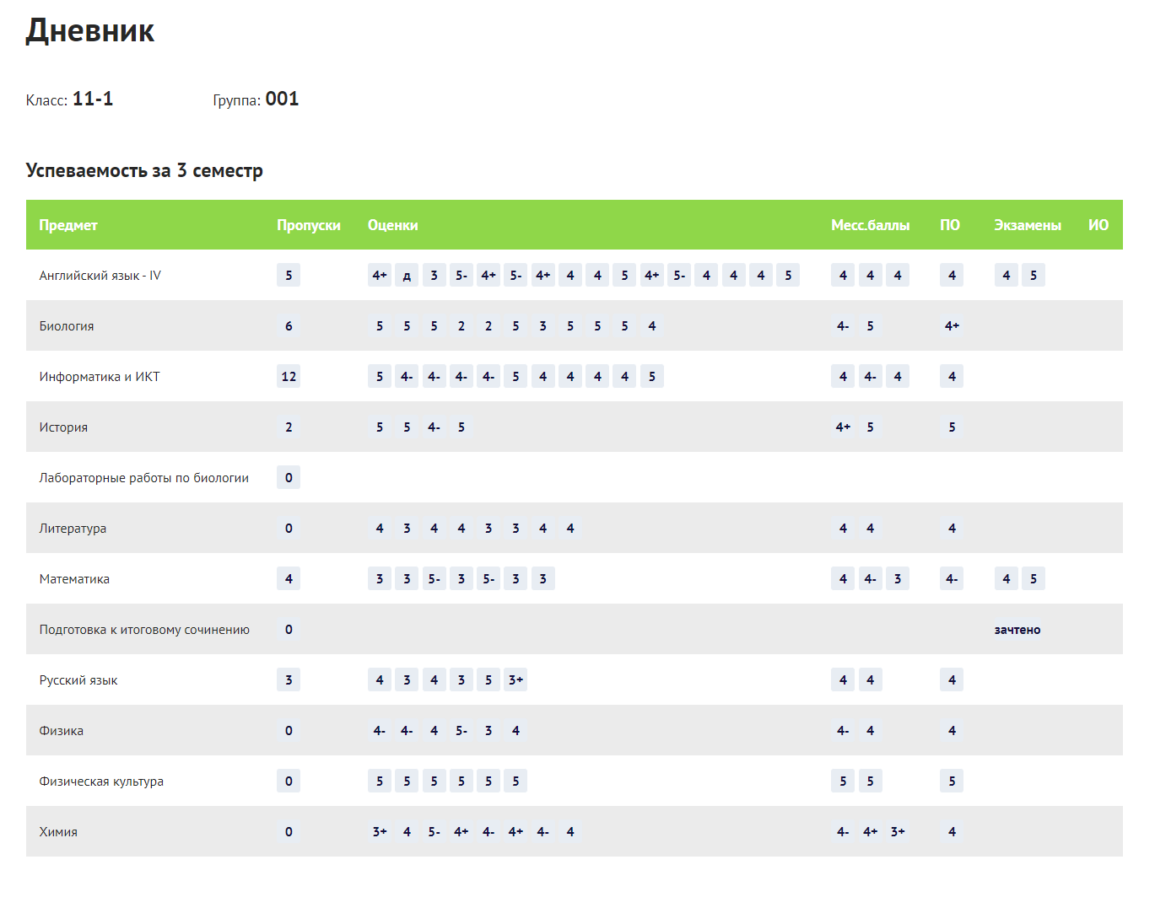Viewport: 1155px width, 897px height.
Task: Click the 'д' mark in Английский язык row
Action: (407, 276)
